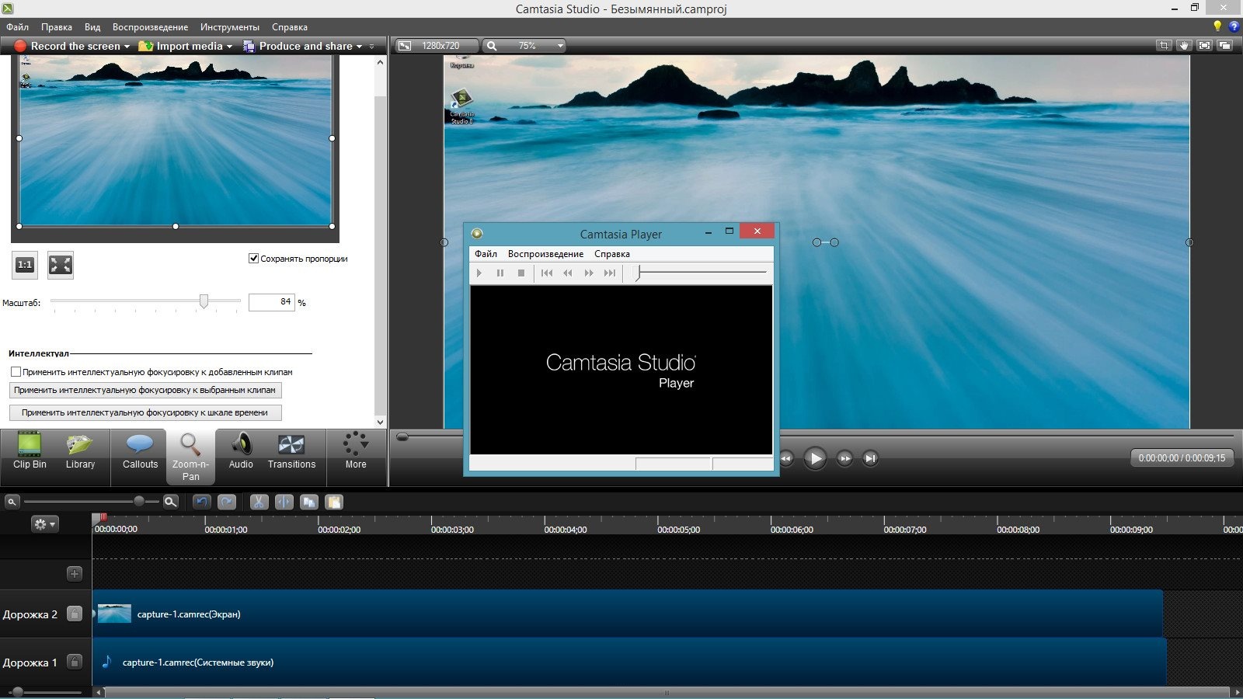
Task: Toggle the Сохранять пропорции checkbox
Action: 253,259
